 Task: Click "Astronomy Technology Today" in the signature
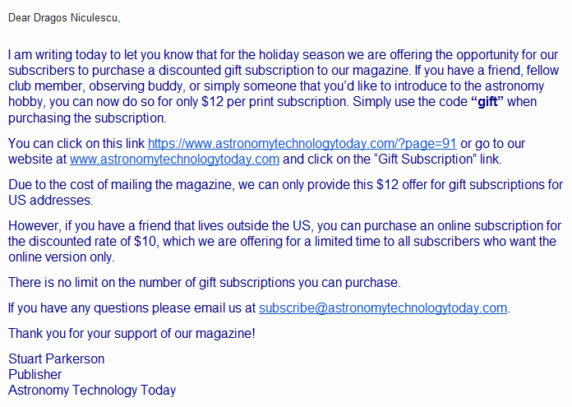pyautogui.click(x=92, y=390)
